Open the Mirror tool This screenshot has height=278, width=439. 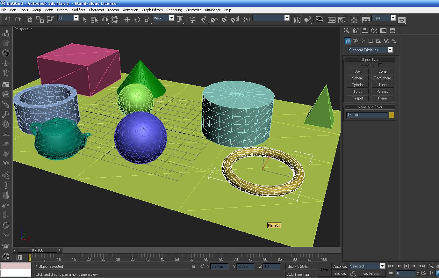[297, 19]
